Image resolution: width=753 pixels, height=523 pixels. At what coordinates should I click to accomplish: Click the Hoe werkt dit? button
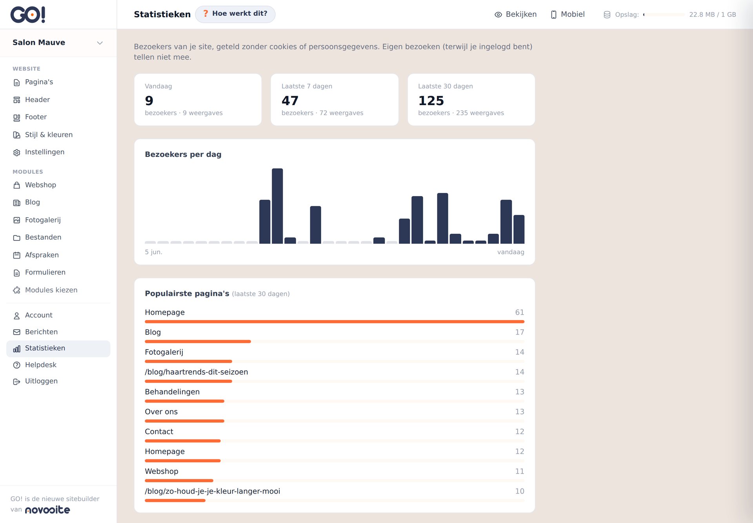pos(235,14)
